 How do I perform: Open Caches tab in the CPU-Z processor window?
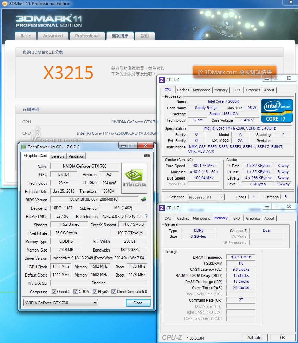point(183,90)
